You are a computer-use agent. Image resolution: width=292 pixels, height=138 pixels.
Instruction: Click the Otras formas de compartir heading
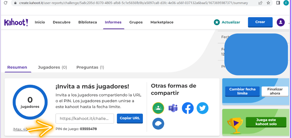174,89
